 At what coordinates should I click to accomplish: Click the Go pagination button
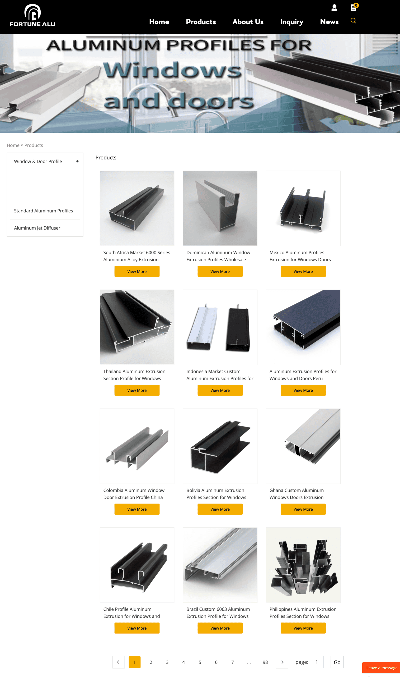tap(337, 662)
